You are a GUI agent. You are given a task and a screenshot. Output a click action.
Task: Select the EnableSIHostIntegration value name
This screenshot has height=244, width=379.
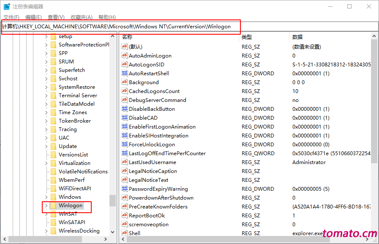158,136
